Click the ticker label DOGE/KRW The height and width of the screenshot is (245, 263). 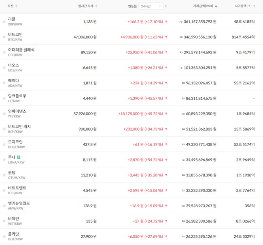16,147
